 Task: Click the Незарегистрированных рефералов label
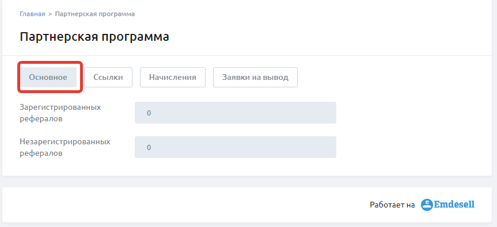pyautogui.click(x=65, y=147)
